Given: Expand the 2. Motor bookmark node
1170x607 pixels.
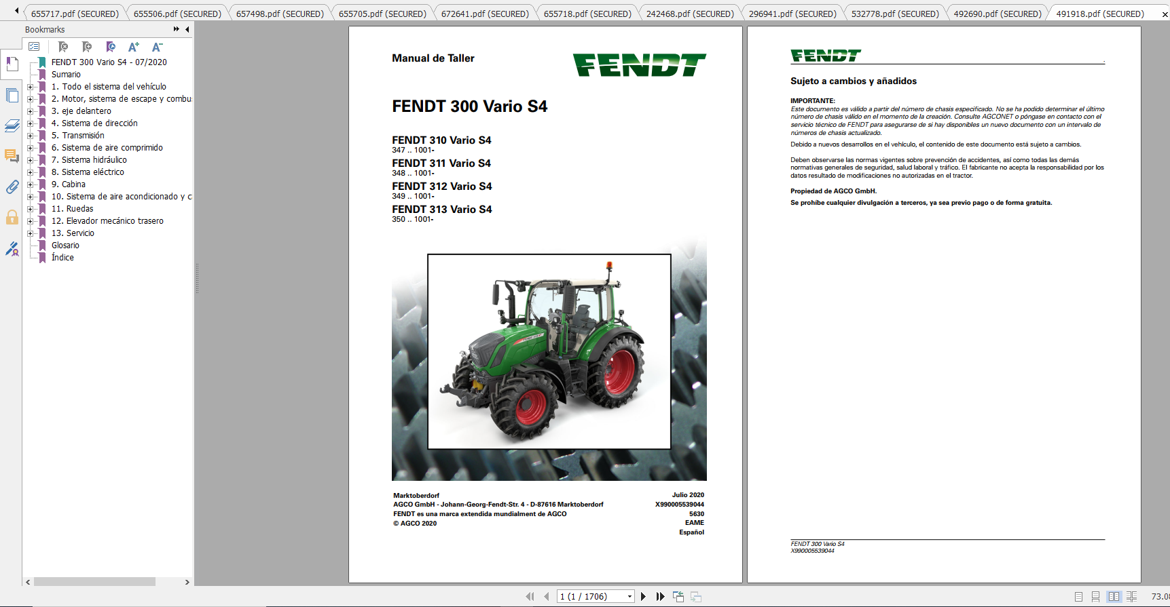Looking at the screenshot, I should click(30, 99).
